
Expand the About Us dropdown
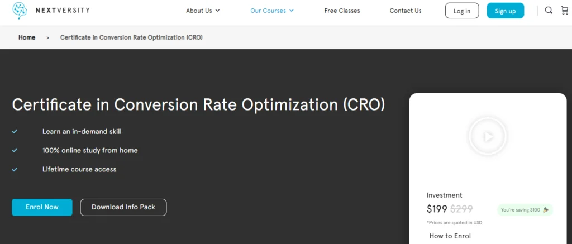click(203, 11)
